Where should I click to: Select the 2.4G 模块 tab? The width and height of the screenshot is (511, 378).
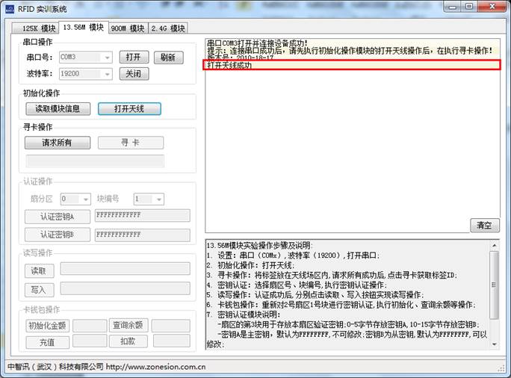pyautogui.click(x=168, y=28)
